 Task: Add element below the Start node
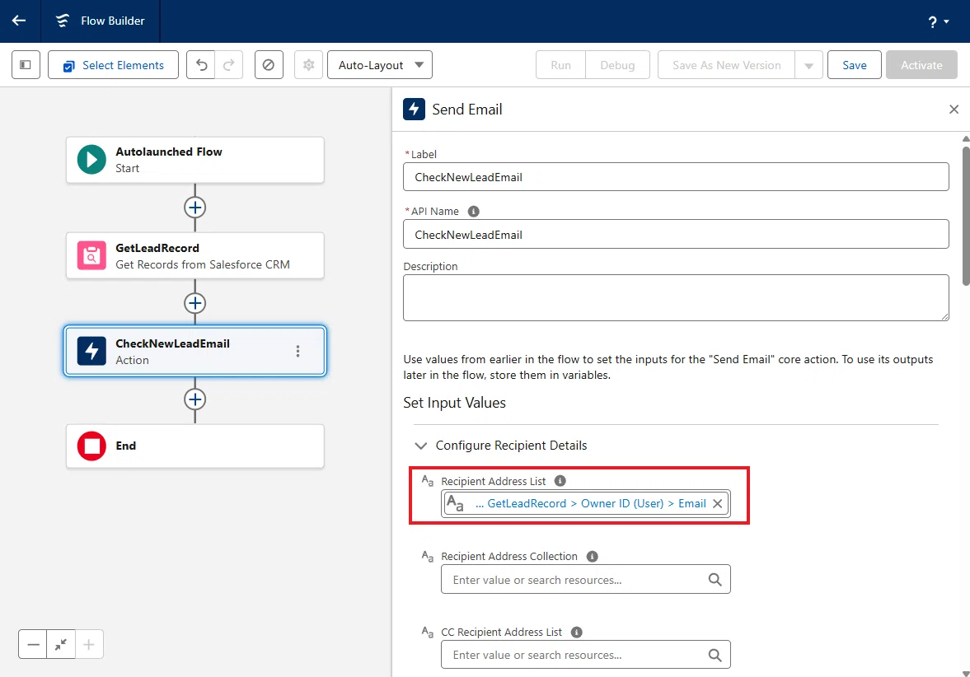194,207
